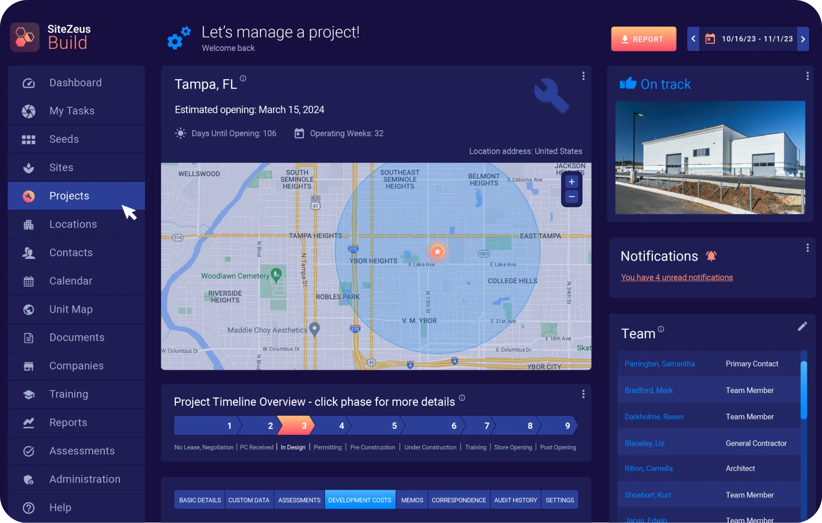Click the unread notifications link
The image size is (822, 523).
tap(676, 276)
